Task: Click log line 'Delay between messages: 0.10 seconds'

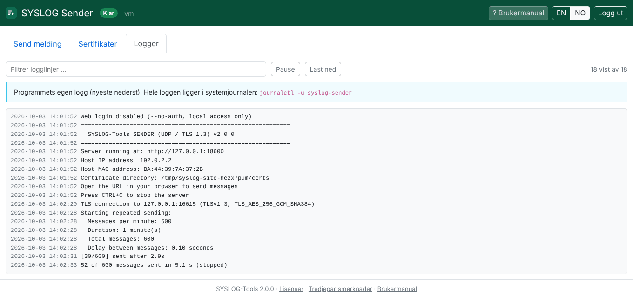Action: pyautogui.click(x=150, y=248)
